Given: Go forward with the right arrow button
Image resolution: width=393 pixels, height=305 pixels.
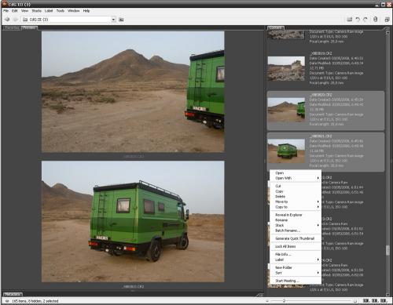Looking at the screenshot, I should pyautogui.click(x=16, y=20).
